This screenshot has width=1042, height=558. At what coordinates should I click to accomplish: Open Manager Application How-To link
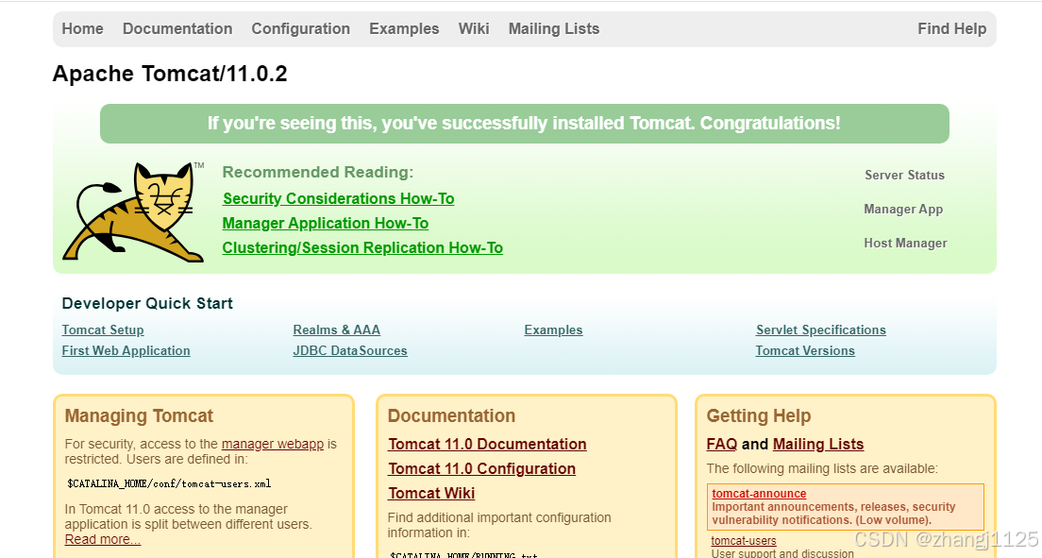click(x=325, y=224)
